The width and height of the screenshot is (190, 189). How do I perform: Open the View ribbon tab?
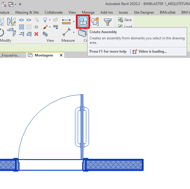click(x=72, y=12)
